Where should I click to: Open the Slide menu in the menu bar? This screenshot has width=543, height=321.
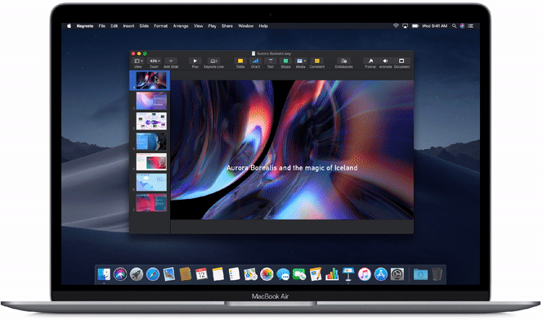[144, 26]
